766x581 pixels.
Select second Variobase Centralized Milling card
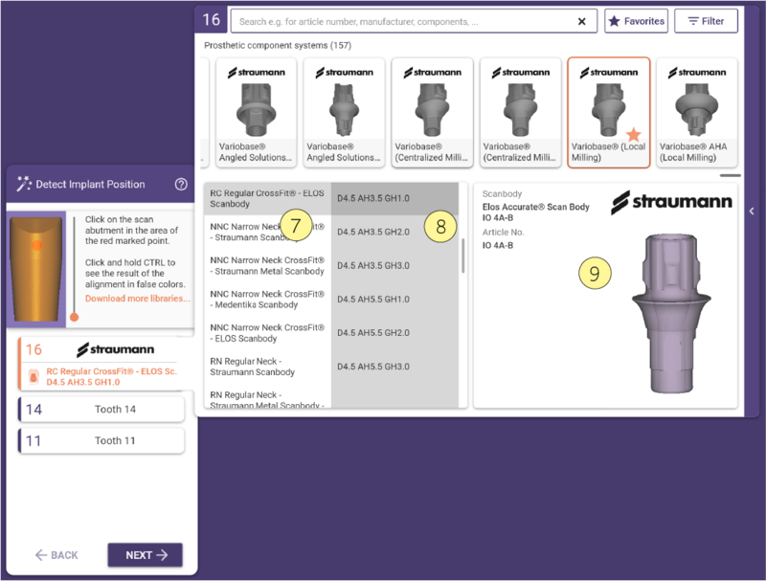(x=520, y=113)
